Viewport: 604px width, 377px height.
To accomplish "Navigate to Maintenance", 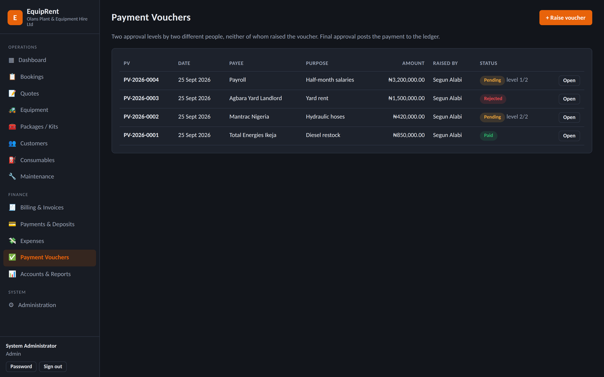I will pyautogui.click(x=49, y=176).
